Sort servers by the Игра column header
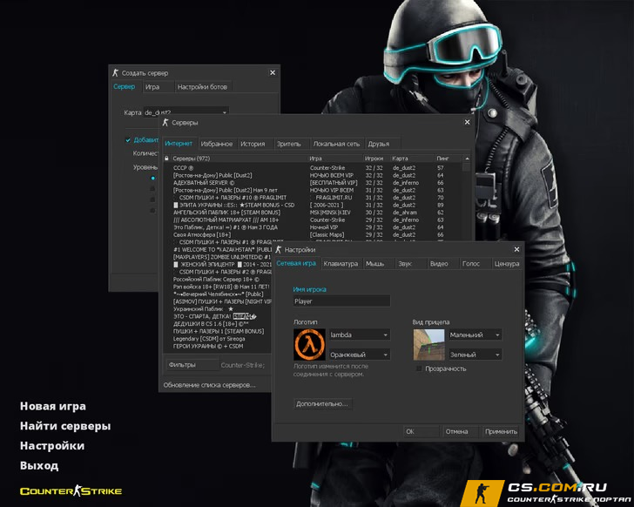This screenshot has width=634, height=507. [334, 159]
